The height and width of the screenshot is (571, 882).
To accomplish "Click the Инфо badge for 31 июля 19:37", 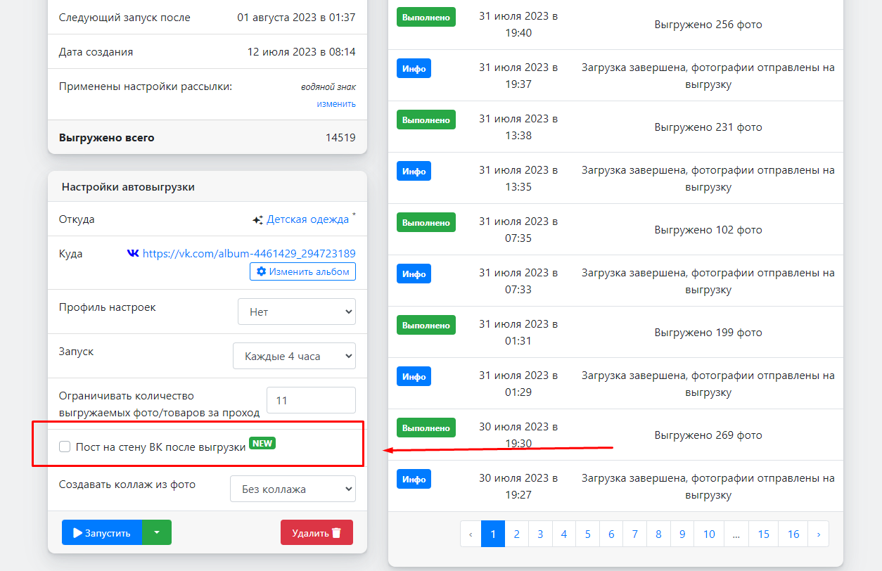I will click(x=414, y=68).
